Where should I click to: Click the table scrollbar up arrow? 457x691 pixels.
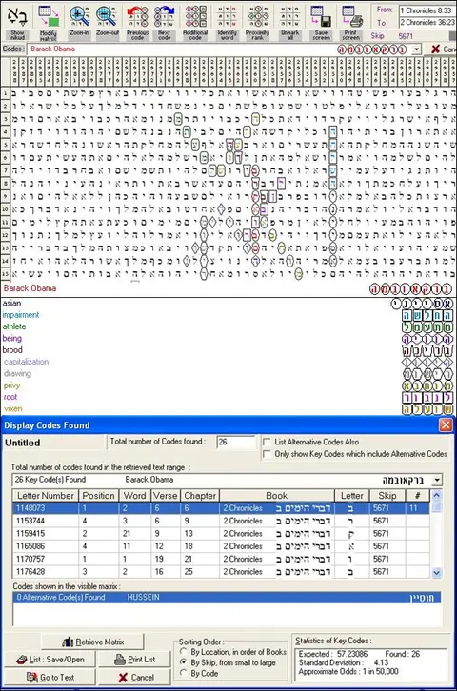(x=436, y=495)
